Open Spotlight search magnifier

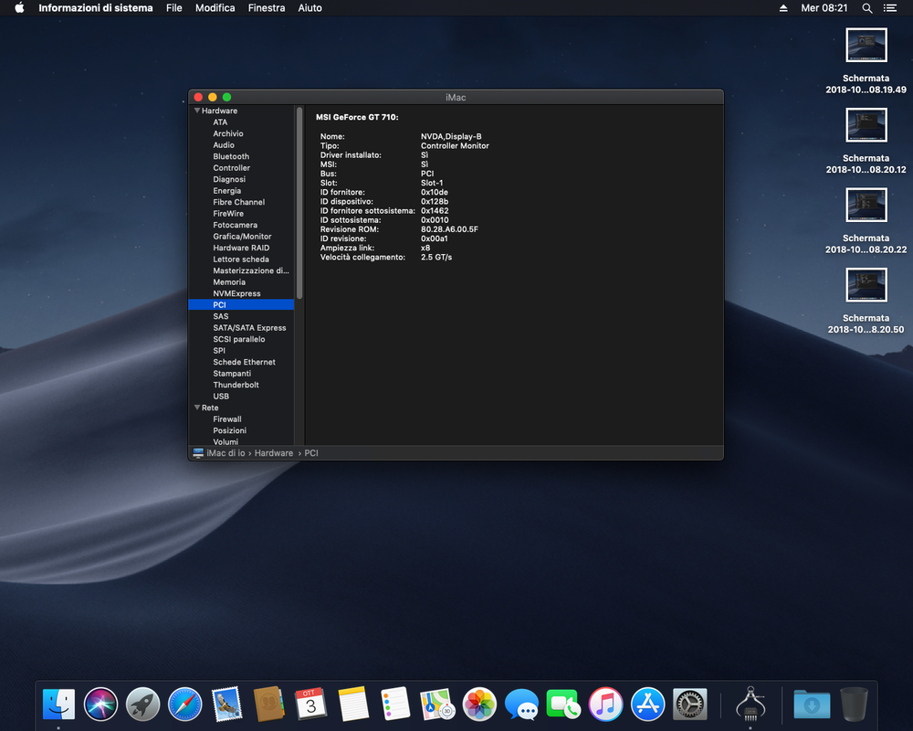tap(867, 8)
